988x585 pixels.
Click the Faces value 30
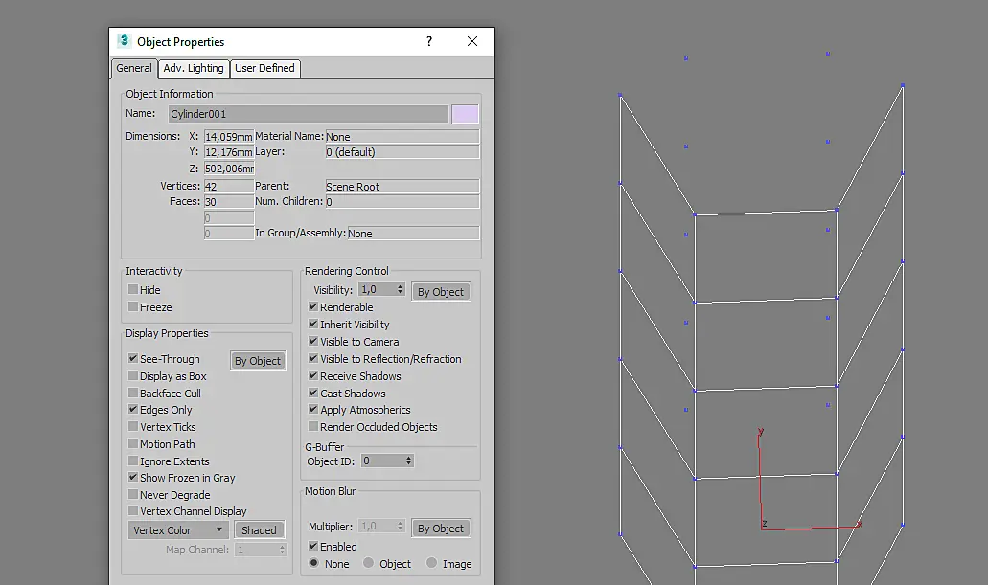229,201
